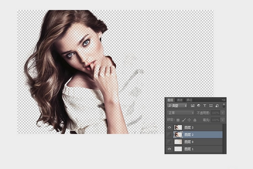Lock all padlock icon
The width and height of the screenshot is (253, 169).
[195, 120]
